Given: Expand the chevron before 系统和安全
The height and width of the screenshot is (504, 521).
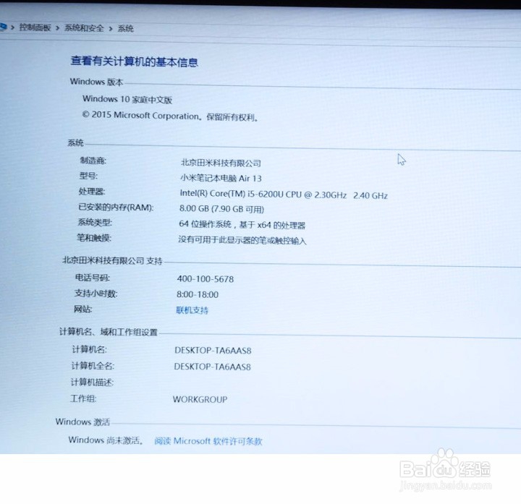Looking at the screenshot, I should point(57,27).
